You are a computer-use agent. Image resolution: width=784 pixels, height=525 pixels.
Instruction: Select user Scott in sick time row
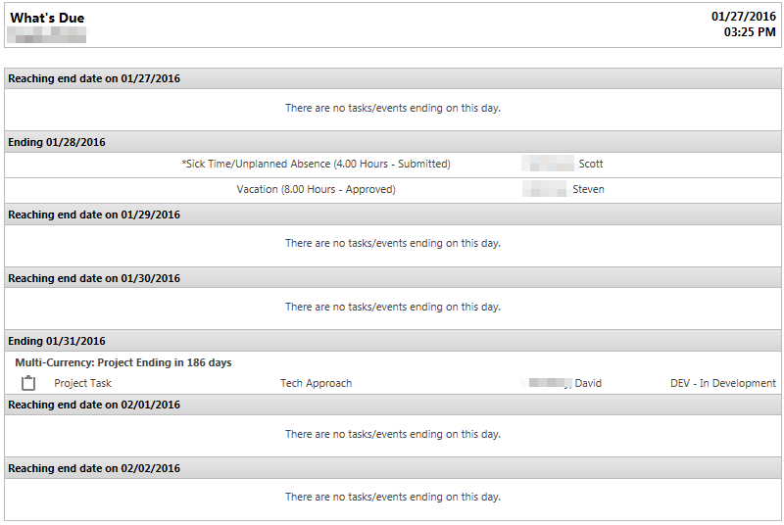[591, 164]
